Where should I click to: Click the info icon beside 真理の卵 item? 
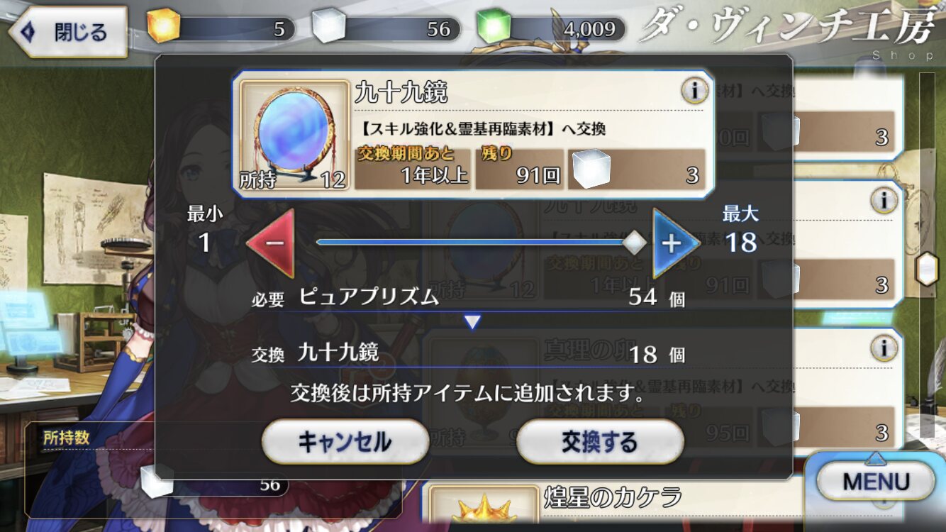coord(884,348)
